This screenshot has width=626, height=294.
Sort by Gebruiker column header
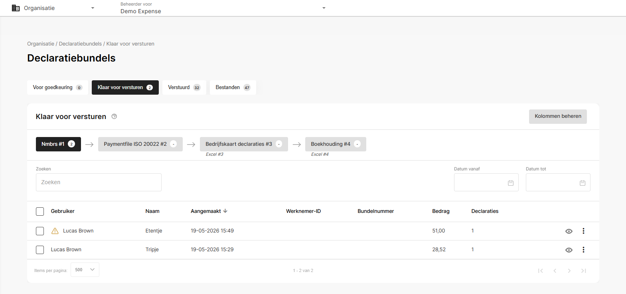pyautogui.click(x=63, y=211)
